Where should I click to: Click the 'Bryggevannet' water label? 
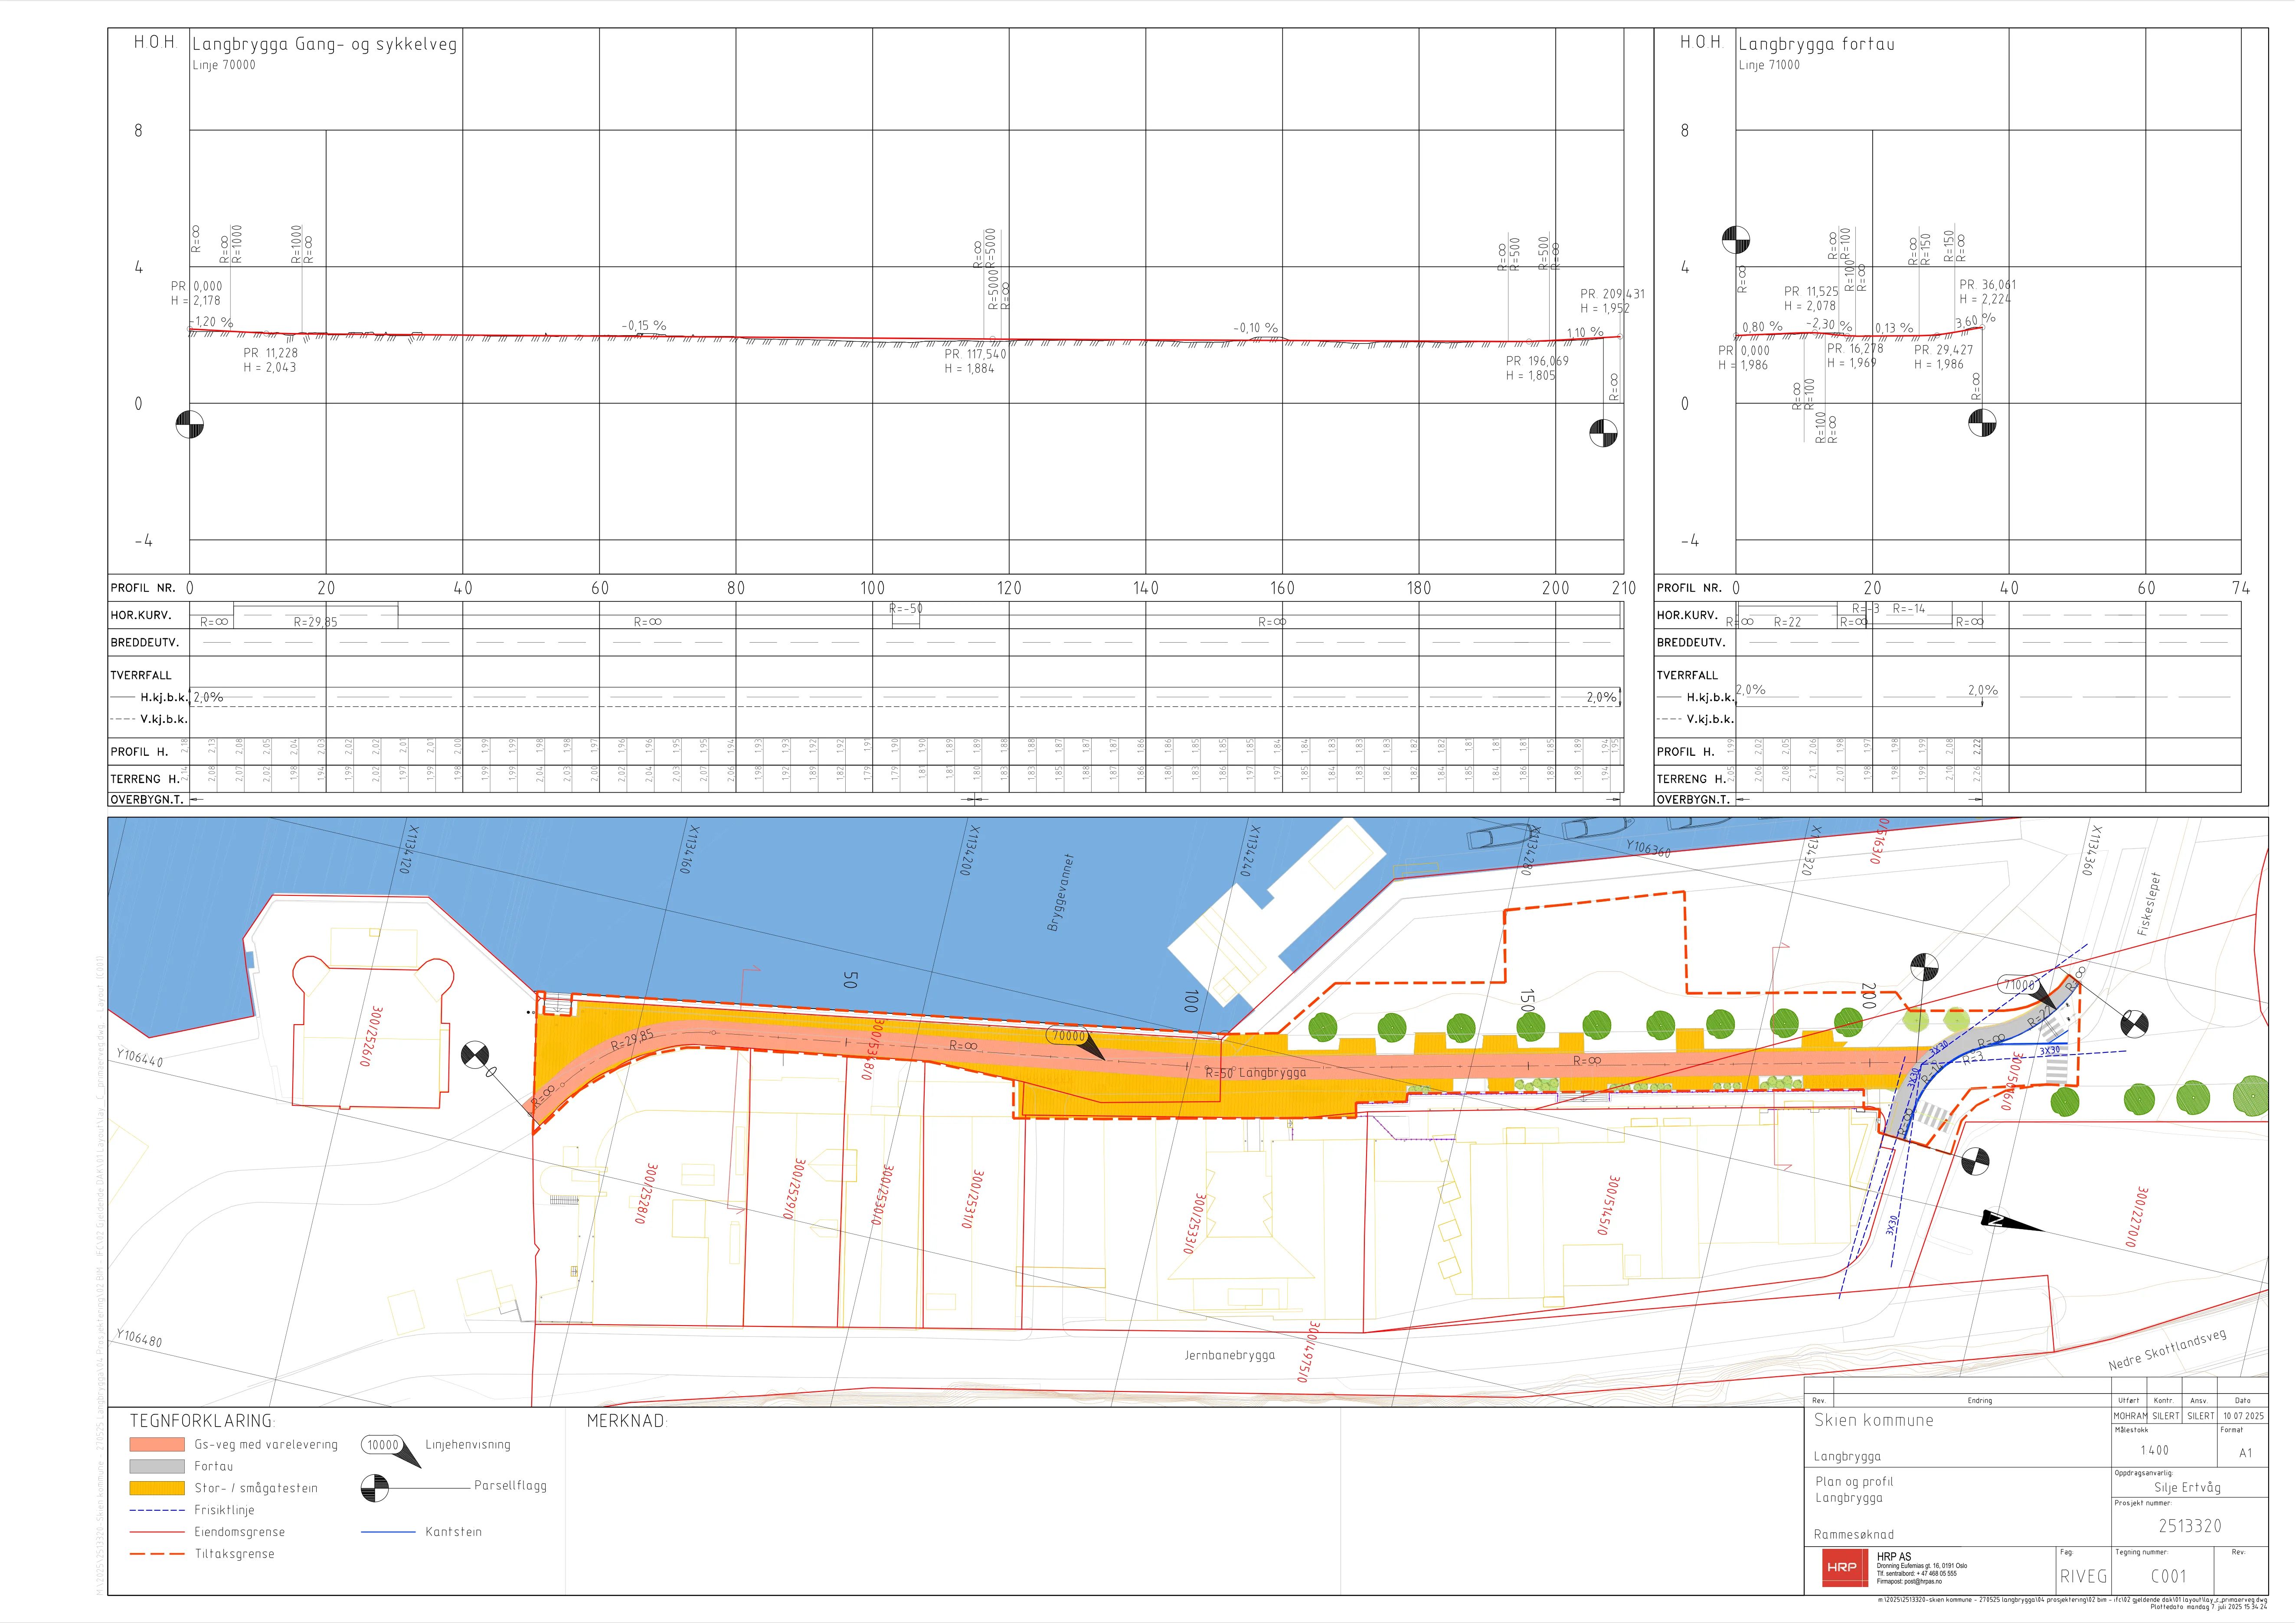[x=1060, y=893]
